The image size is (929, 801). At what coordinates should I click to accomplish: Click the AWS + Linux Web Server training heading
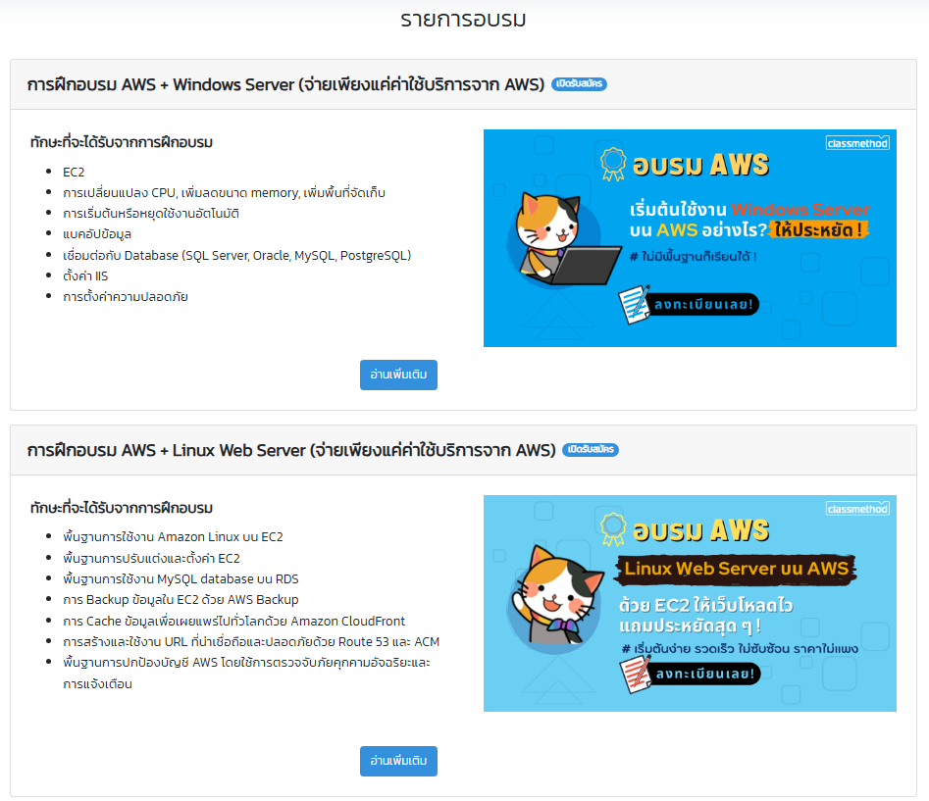(x=291, y=451)
